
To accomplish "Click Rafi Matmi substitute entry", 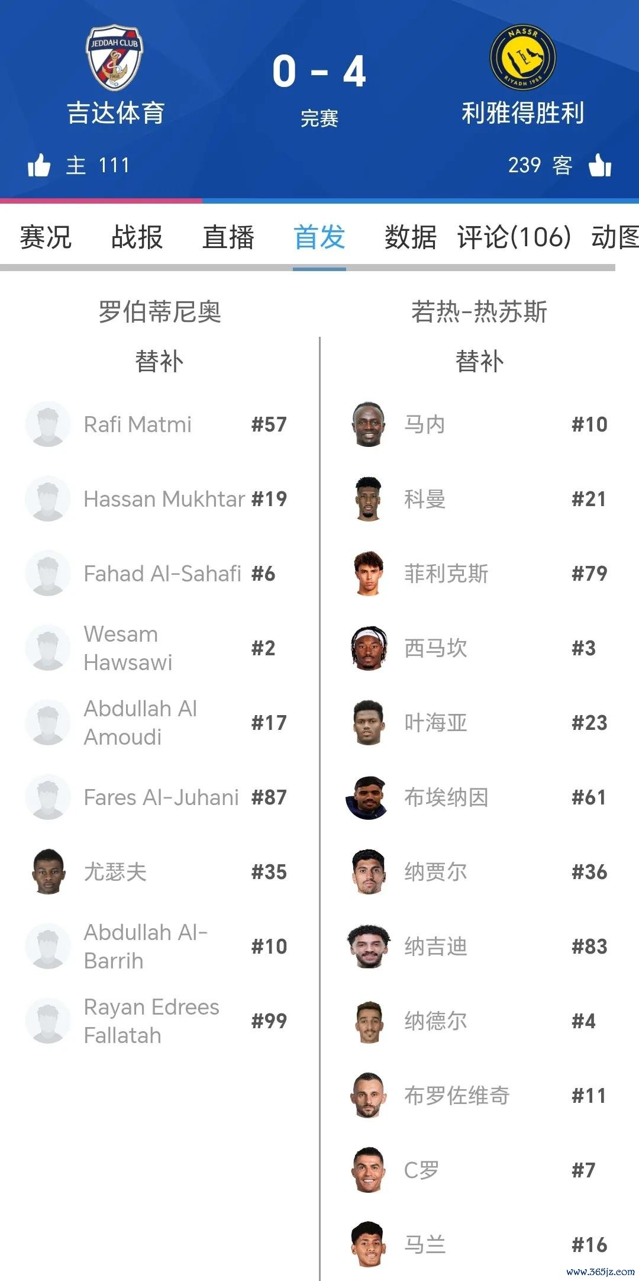I will click(x=137, y=424).
